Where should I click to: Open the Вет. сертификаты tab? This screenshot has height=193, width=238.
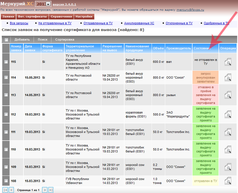(32, 16)
